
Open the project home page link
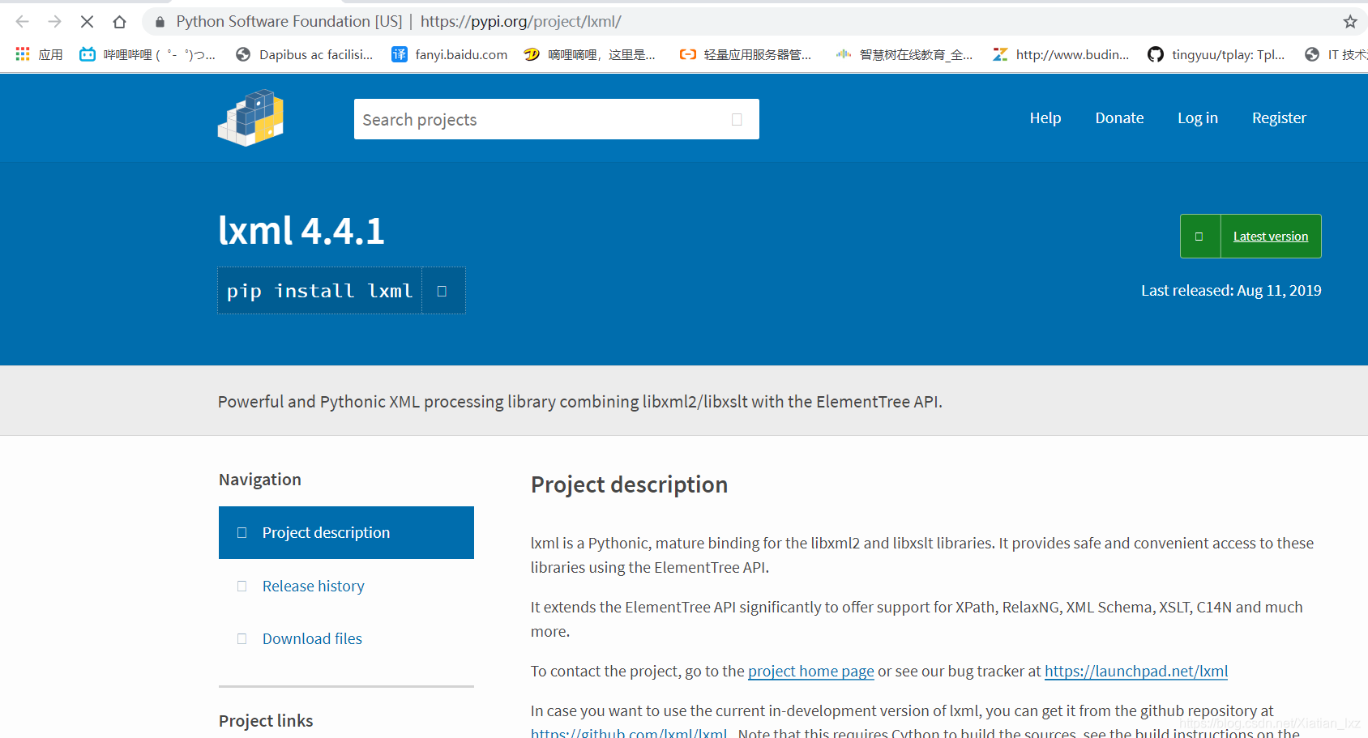[x=810, y=671]
